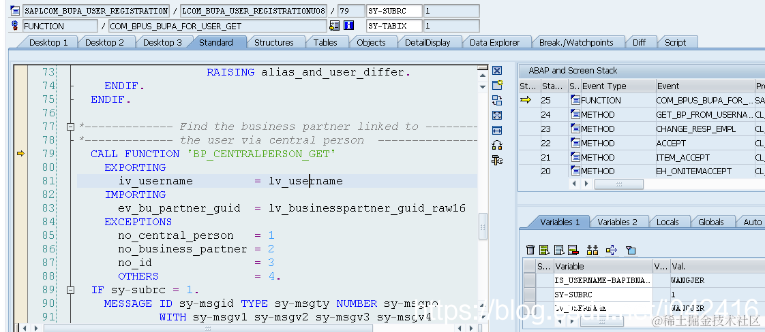Switch to Desktop 1 tab

point(48,42)
